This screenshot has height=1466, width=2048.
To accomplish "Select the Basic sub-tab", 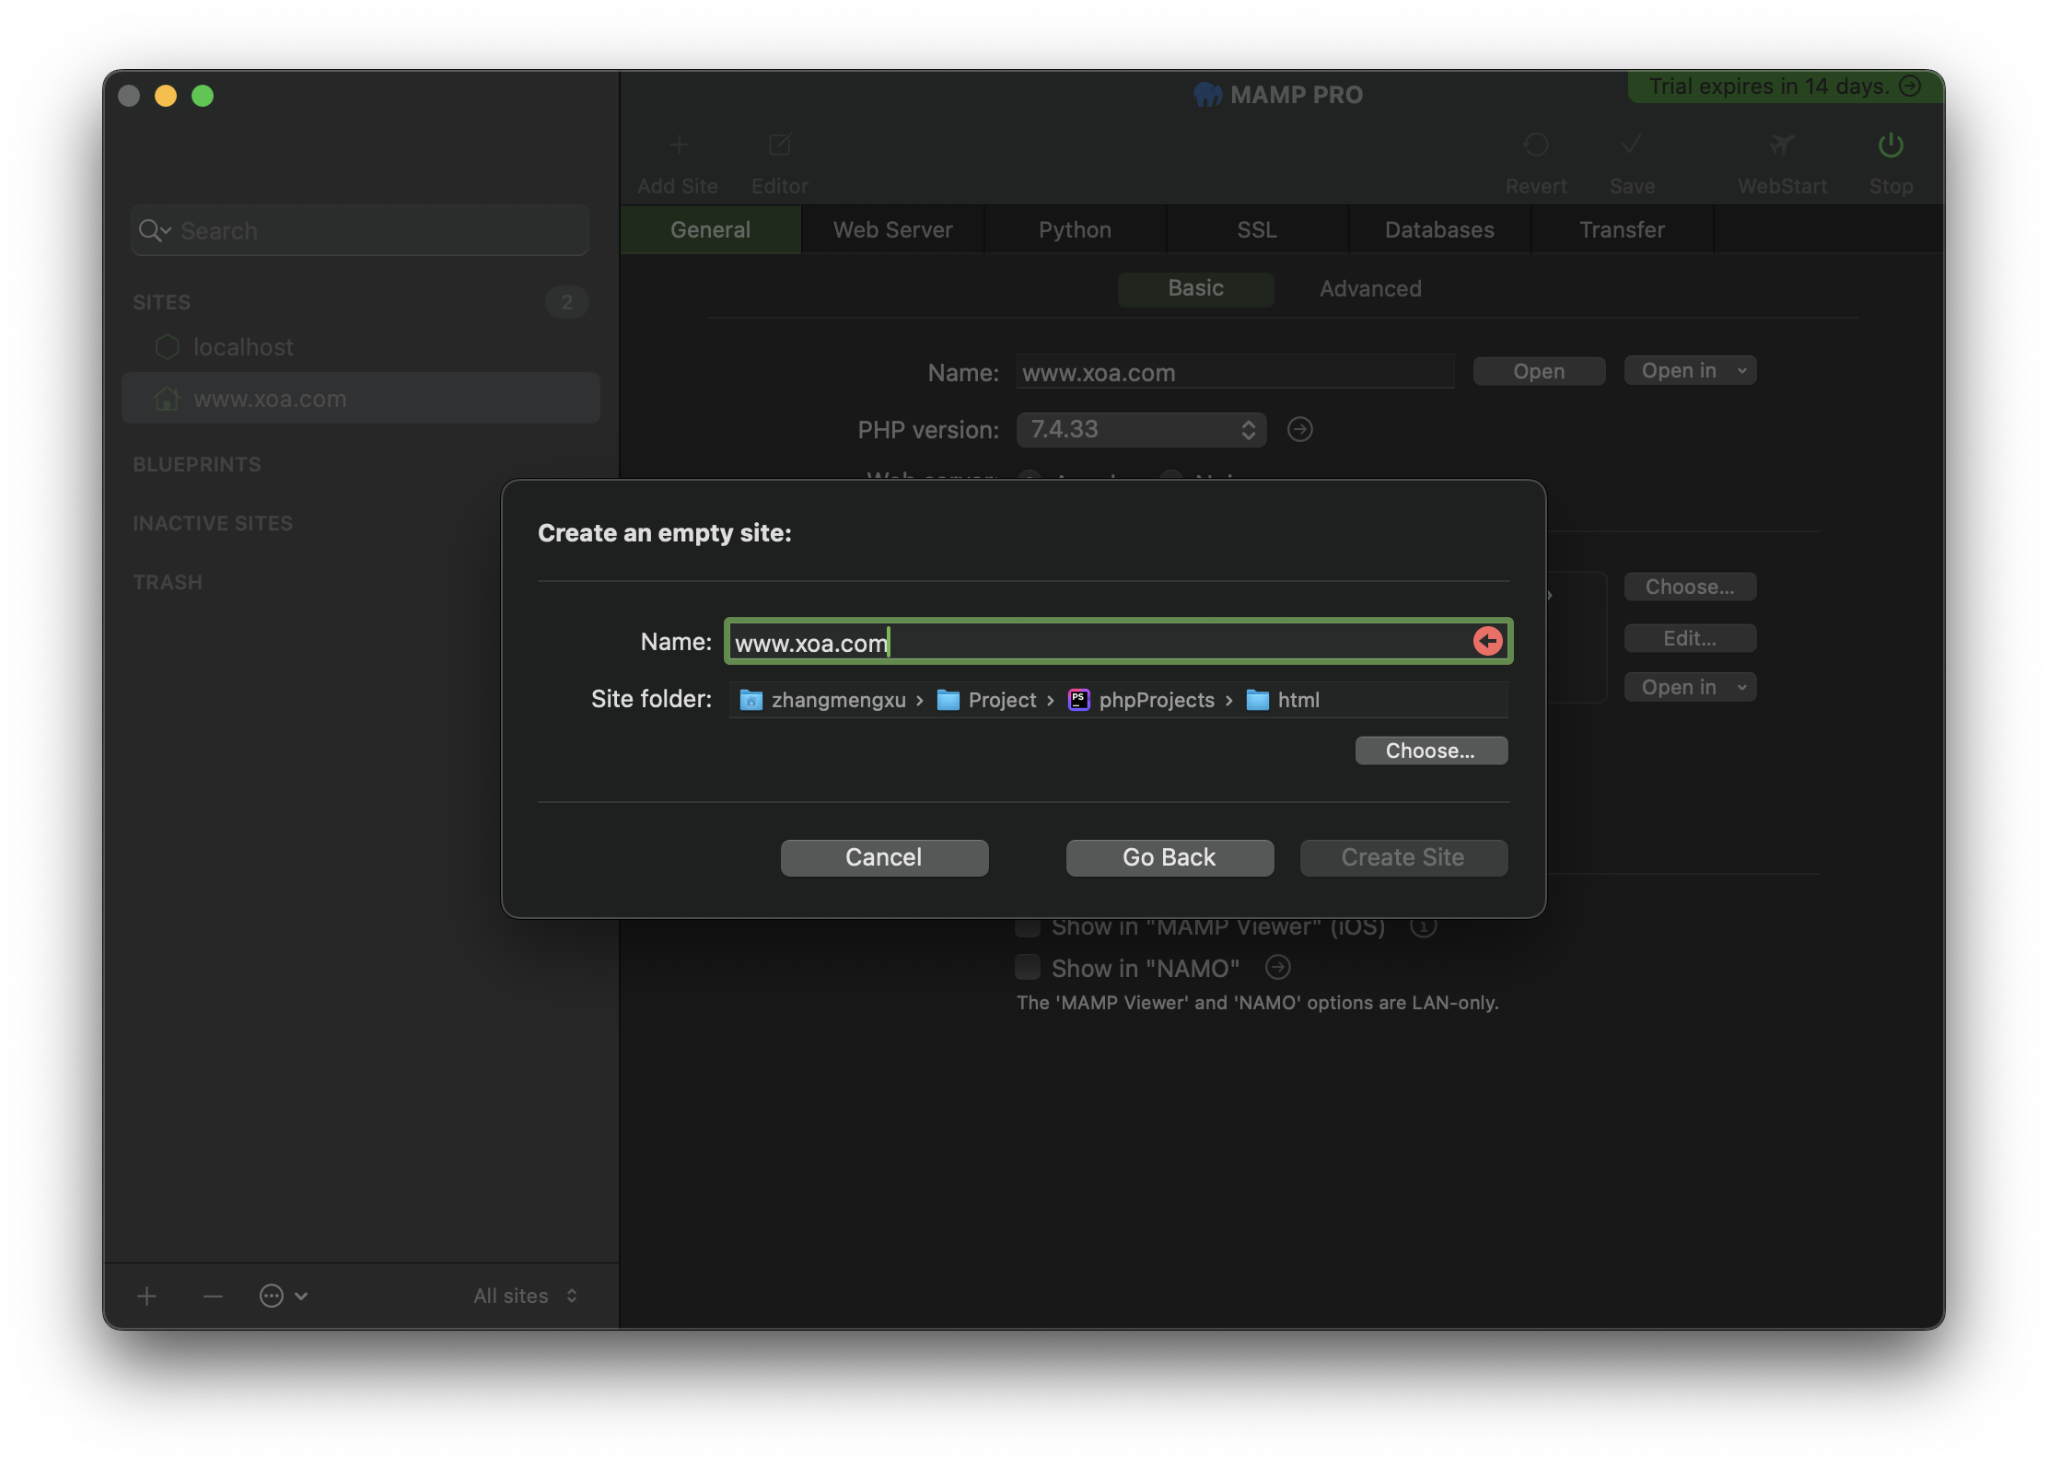I will click(1195, 288).
